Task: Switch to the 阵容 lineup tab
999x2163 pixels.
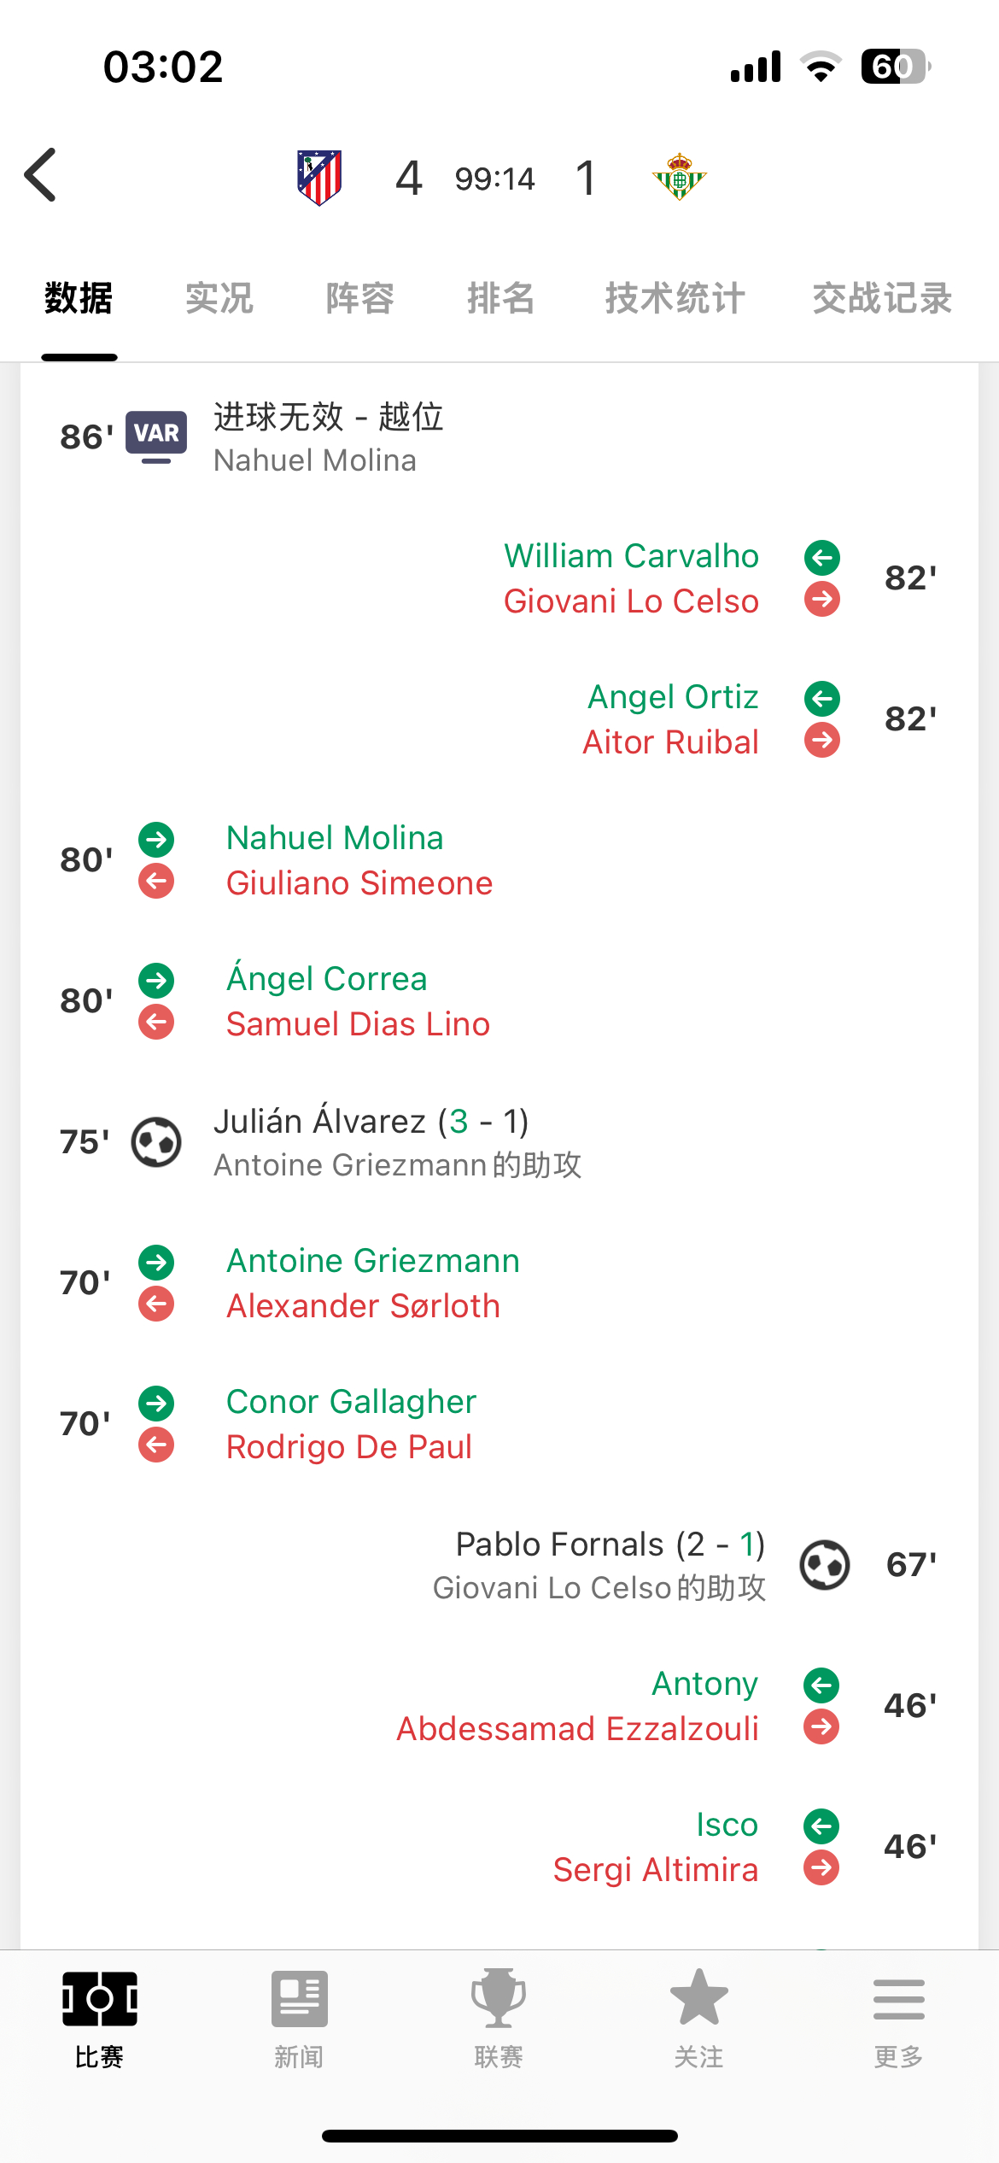Action: (x=360, y=298)
